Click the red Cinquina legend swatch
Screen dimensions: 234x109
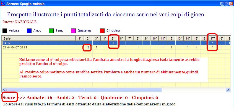point(102,31)
